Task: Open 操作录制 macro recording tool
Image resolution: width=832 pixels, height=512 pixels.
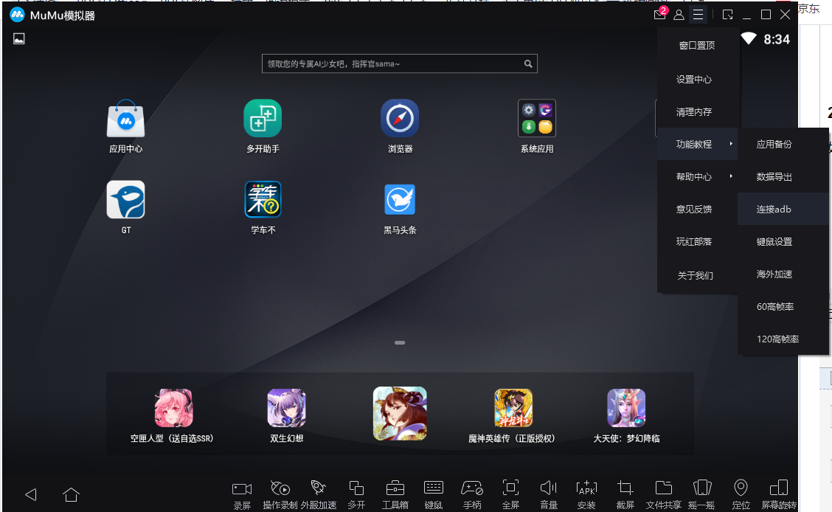Action: tap(280, 495)
